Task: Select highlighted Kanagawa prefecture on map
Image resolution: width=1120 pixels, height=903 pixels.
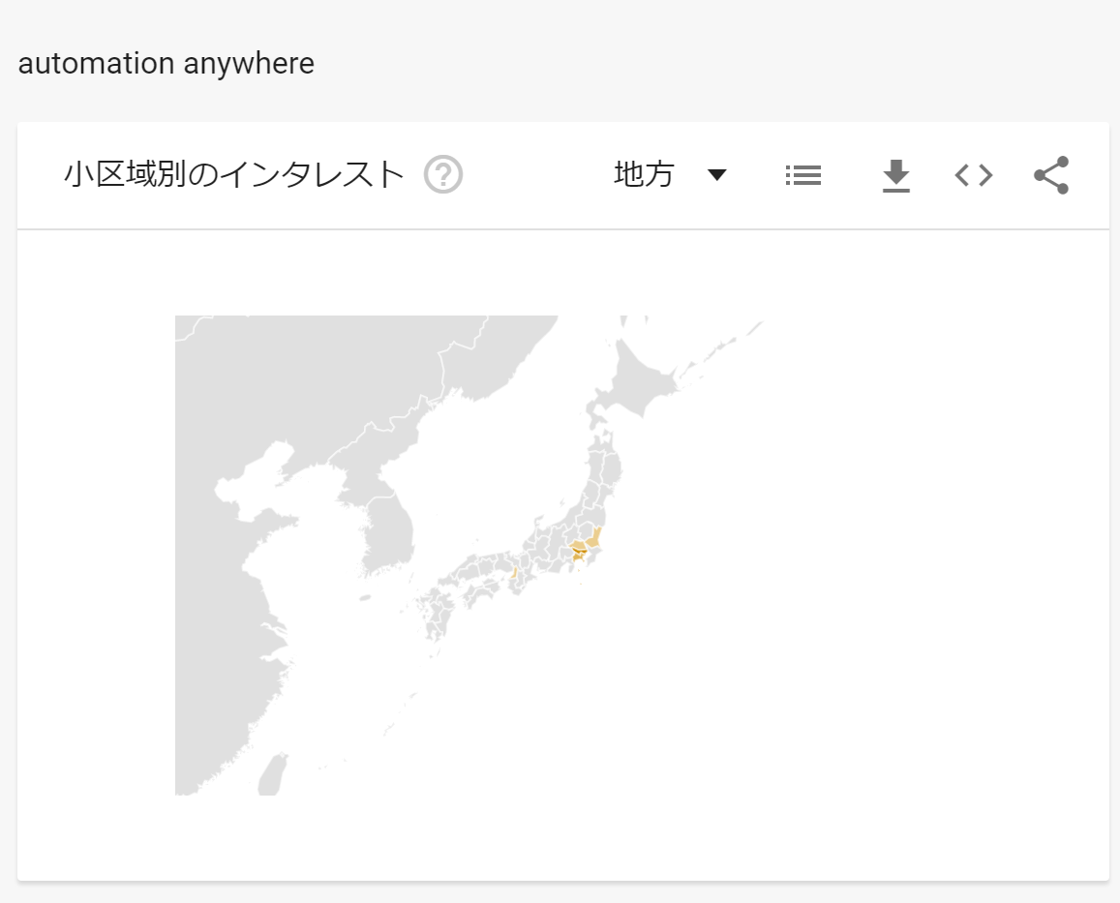Action: coord(577,558)
